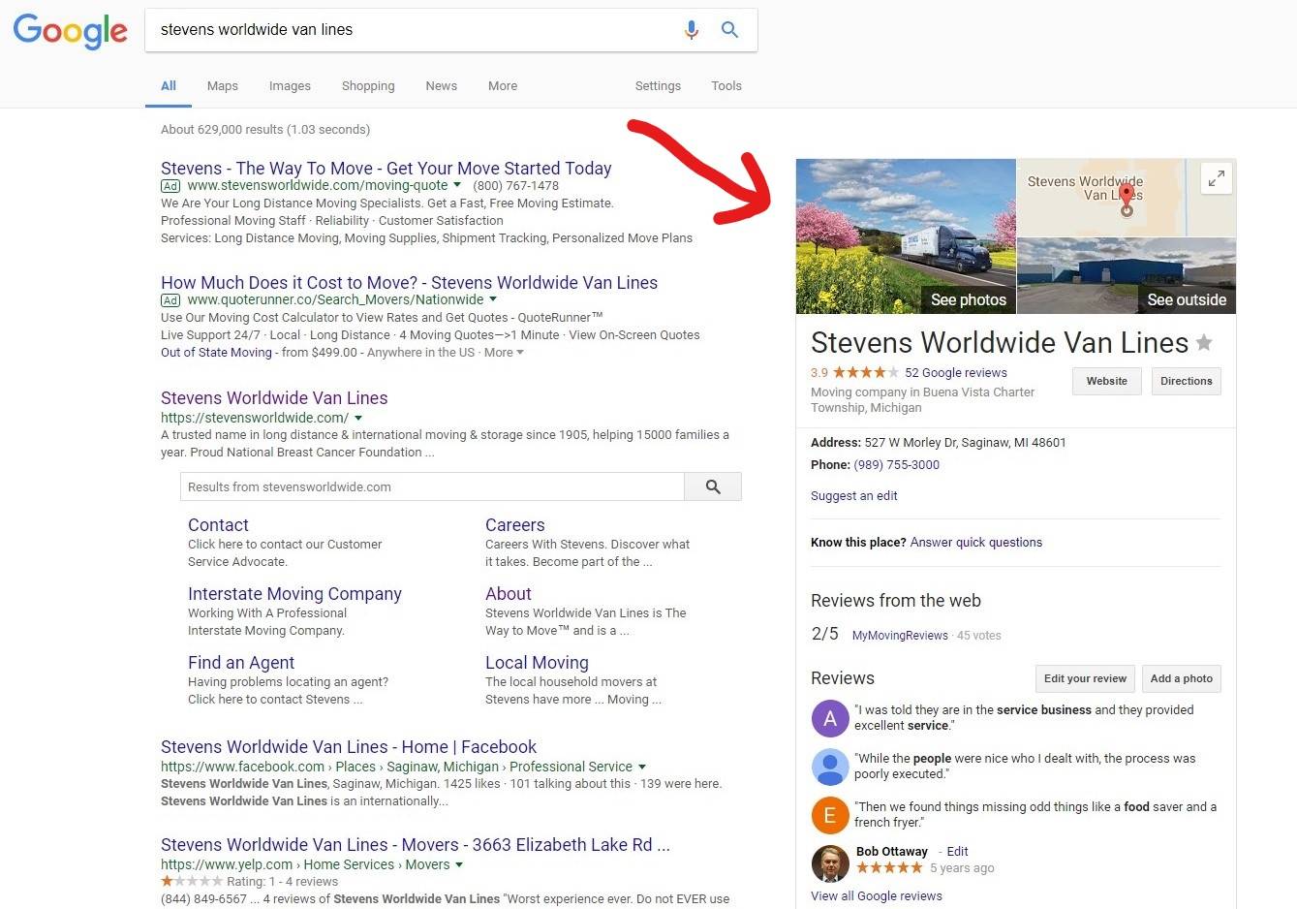Click View all Google reviews

coord(877,896)
